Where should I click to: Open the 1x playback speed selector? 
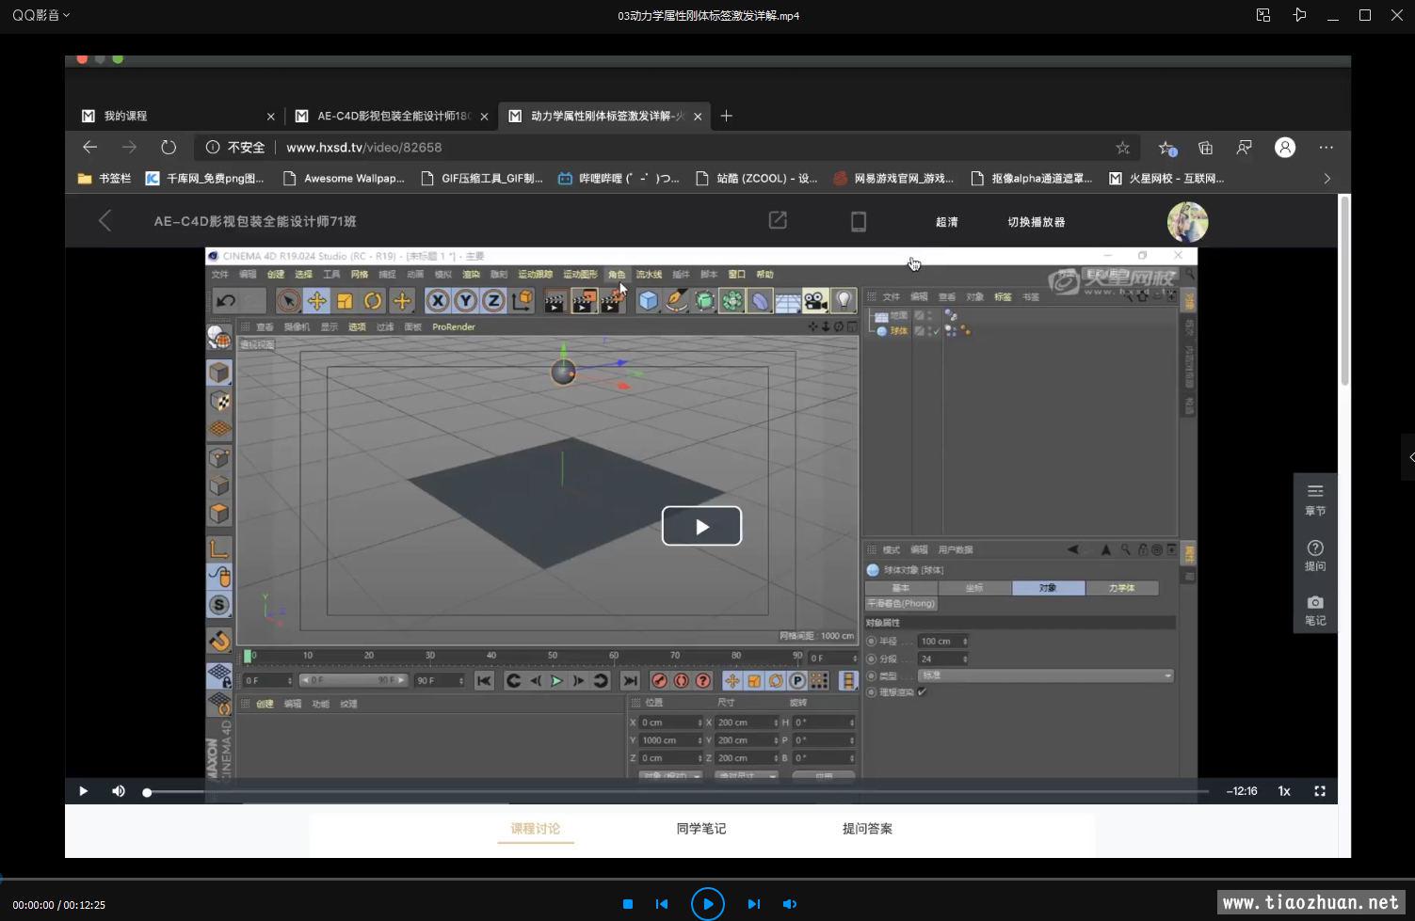(x=1284, y=791)
